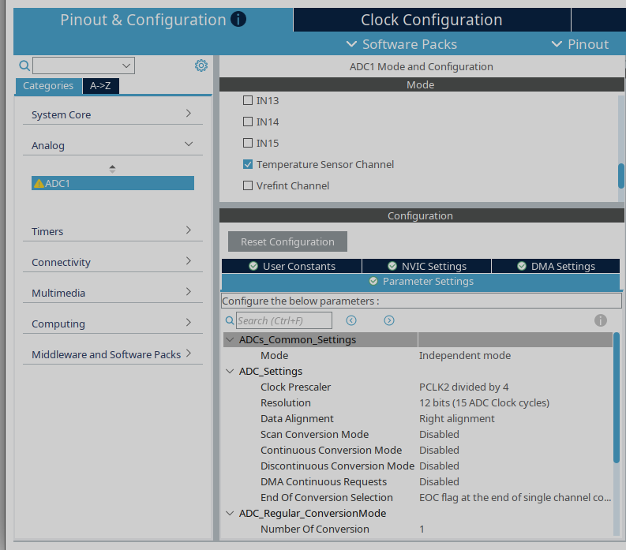Click the Mode panel vertical scrollbar
This screenshot has height=550, width=626.
tap(620, 174)
